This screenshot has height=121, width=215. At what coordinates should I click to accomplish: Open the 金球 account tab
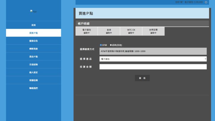tap(109, 31)
